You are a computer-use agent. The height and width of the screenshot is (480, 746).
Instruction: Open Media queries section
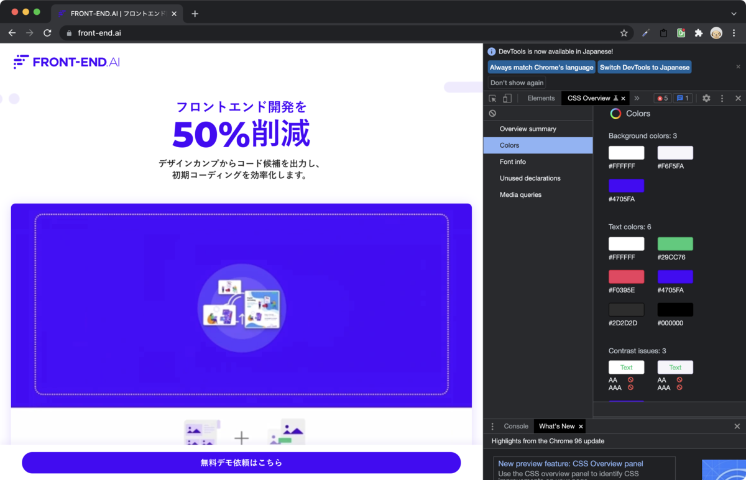(x=538, y=194)
